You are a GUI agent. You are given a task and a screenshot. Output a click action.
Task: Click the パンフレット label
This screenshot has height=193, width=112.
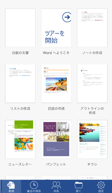click(x=56, y=164)
